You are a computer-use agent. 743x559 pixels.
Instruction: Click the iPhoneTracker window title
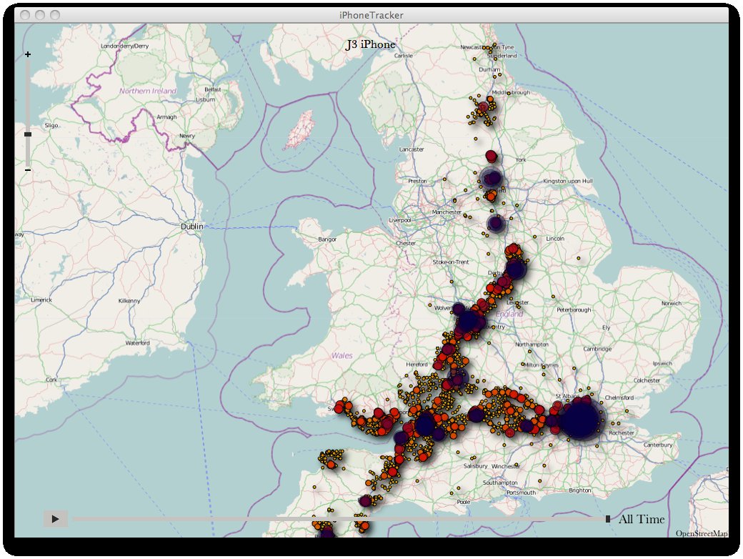(x=371, y=15)
